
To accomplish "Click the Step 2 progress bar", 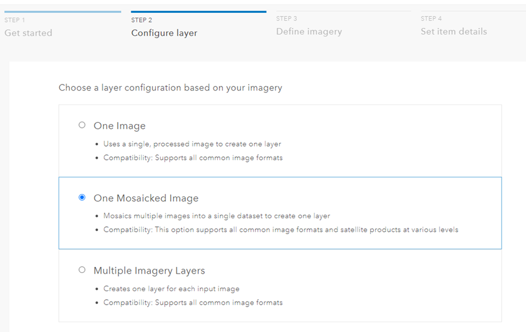I will [x=198, y=11].
